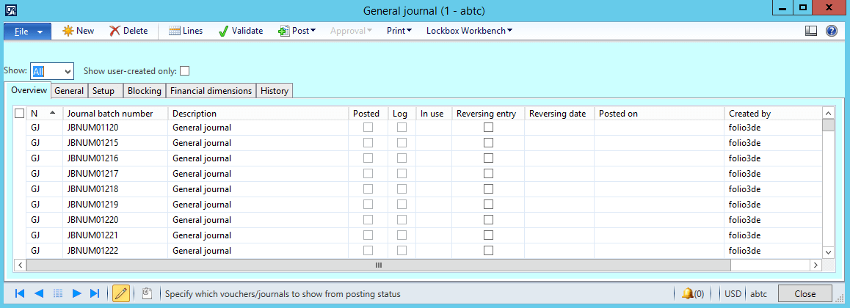Viewport: 850px width, 308px height.
Task: Toggle Log checkbox for JBNUM01222
Action: coord(402,251)
